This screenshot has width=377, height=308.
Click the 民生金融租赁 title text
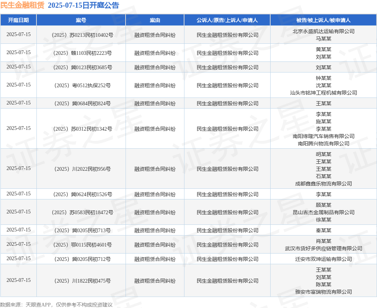pyautogui.click(x=22, y=5)
